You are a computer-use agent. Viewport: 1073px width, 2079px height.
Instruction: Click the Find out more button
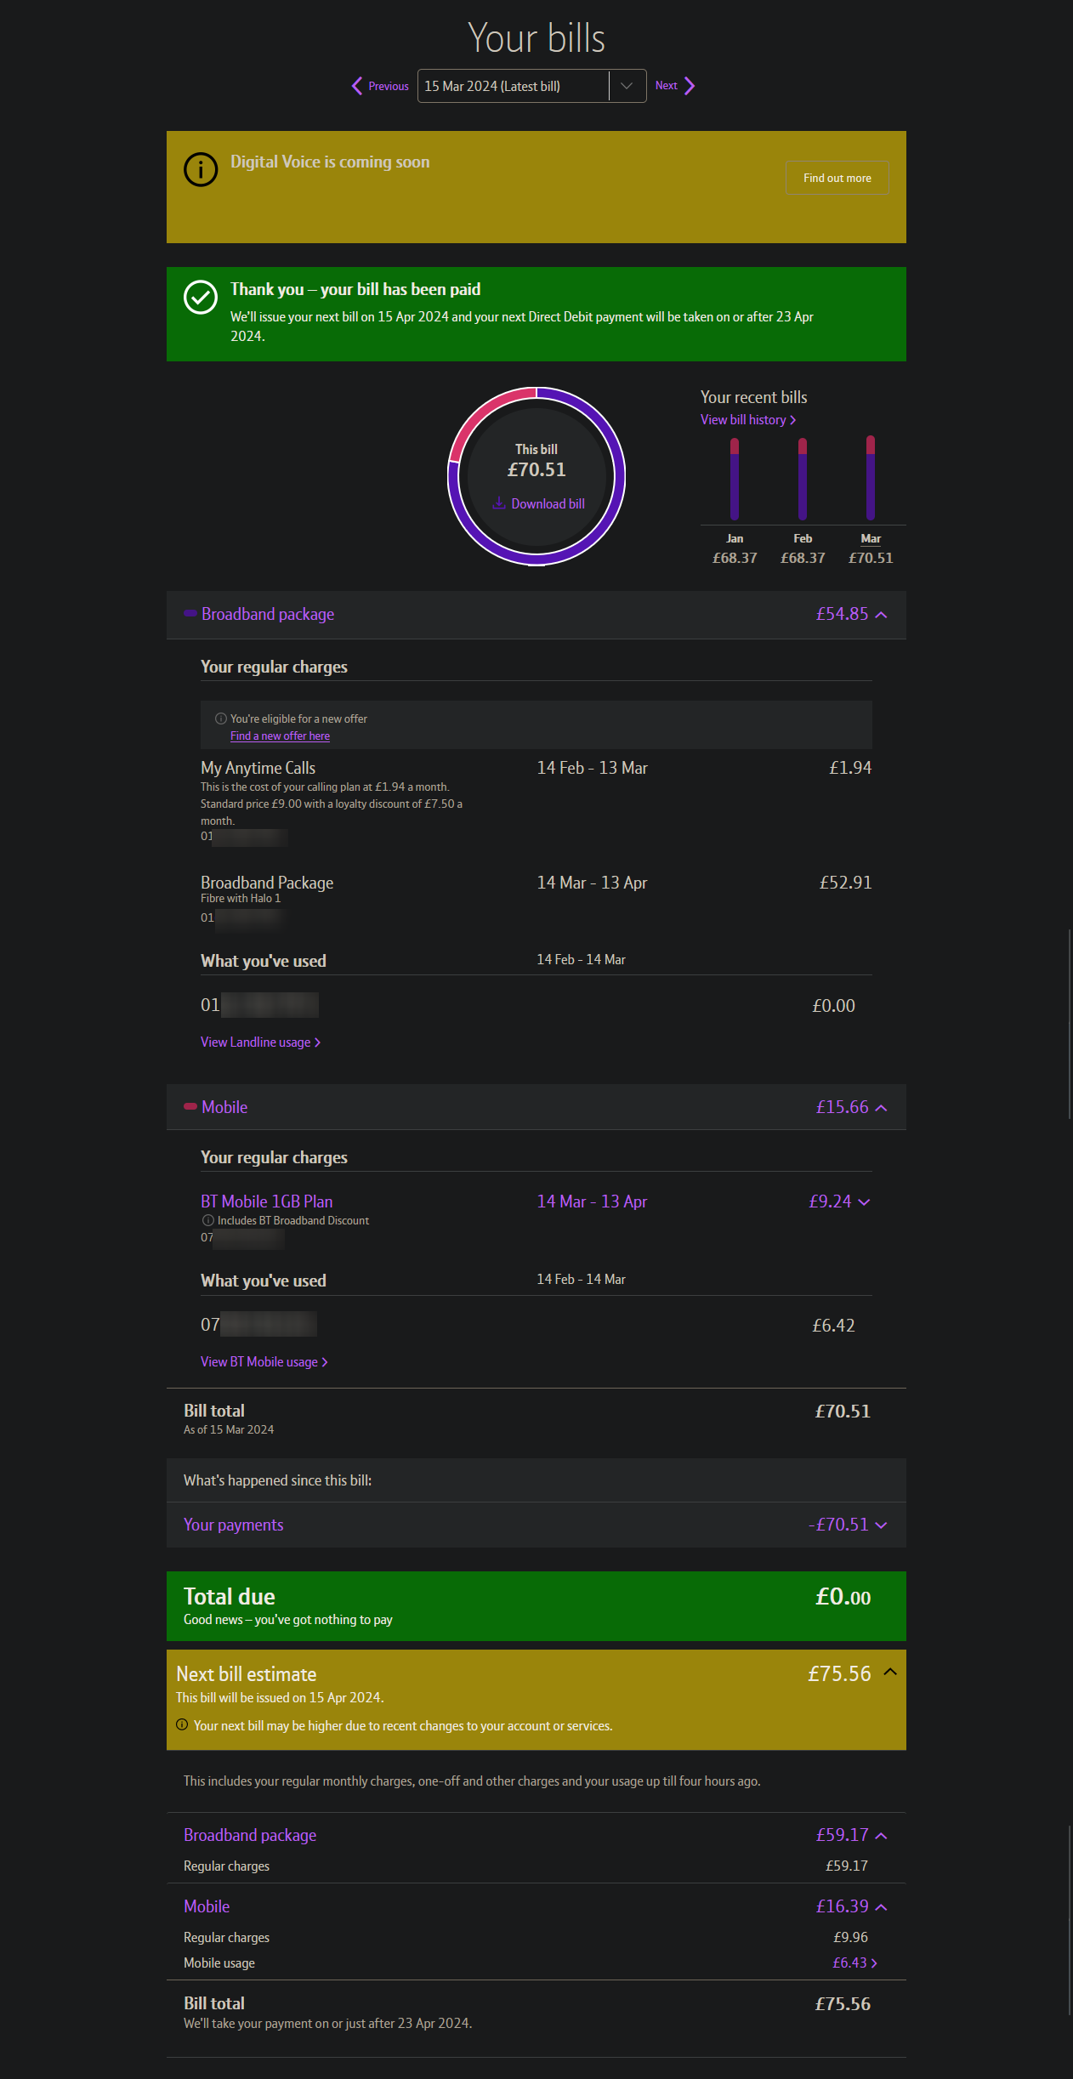coord(837,178)
